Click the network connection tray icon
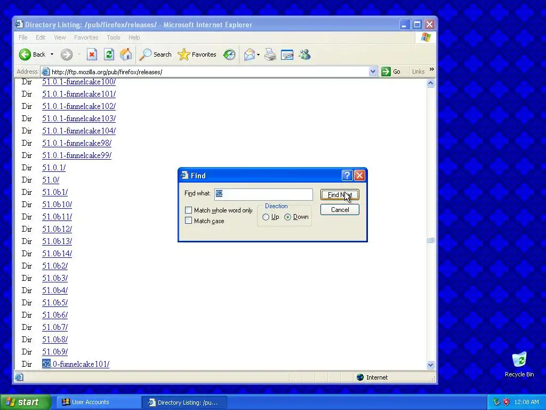 click(496, 402)
